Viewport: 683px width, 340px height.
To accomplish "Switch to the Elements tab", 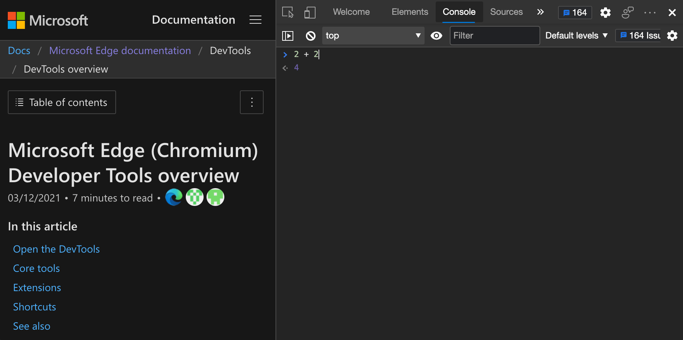I will (410, 12).
